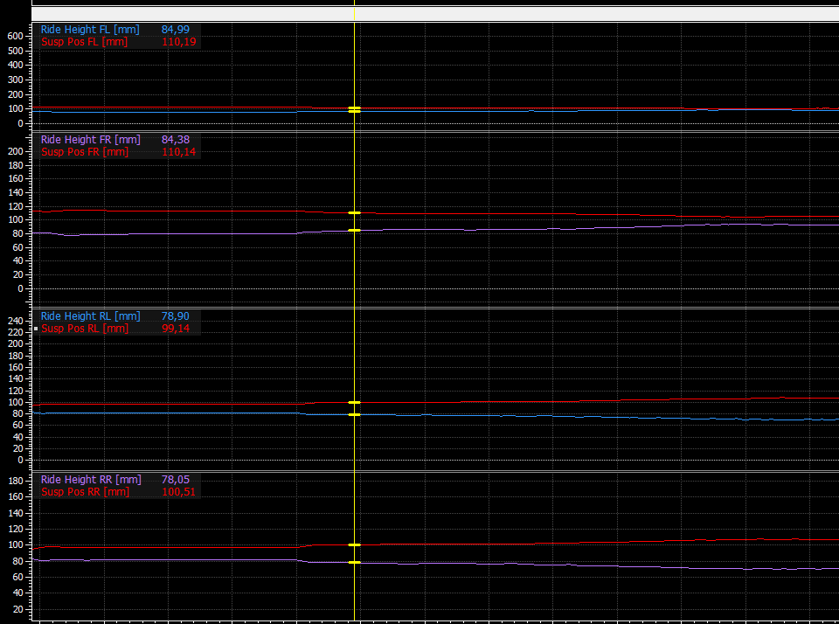Click the Ride Height FL value 84,99

(x=176, y=30)
